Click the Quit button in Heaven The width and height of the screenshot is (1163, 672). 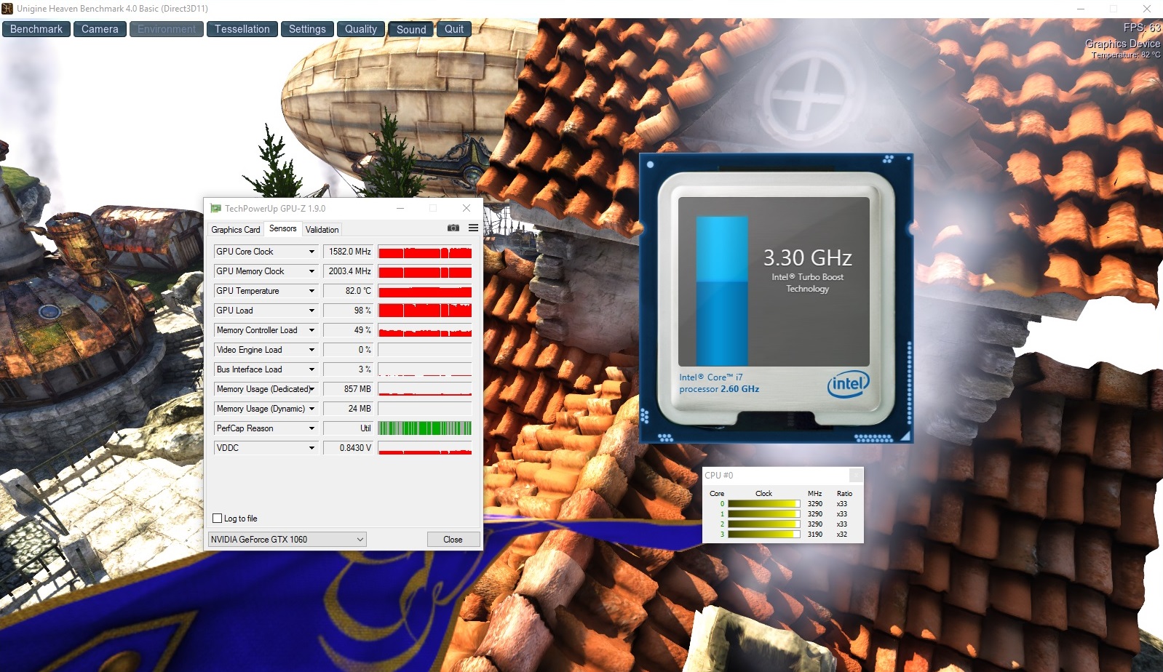(454, 29)
